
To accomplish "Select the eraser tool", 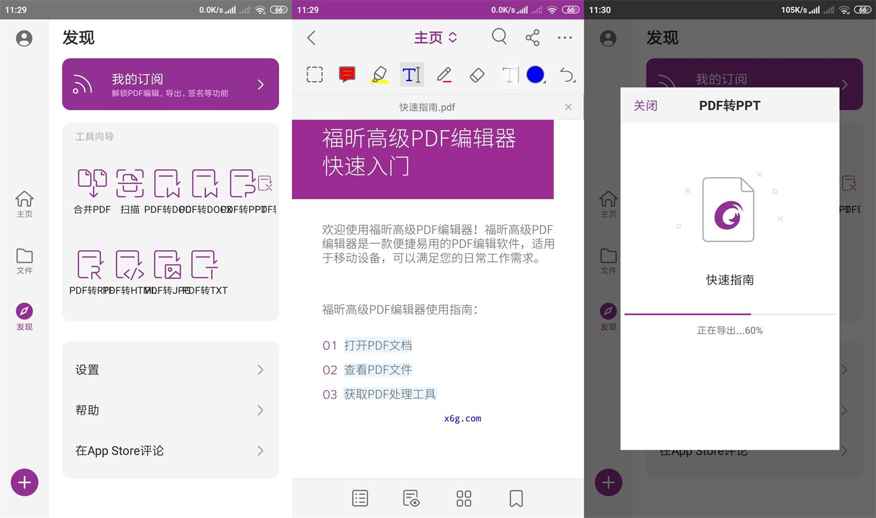I will [x=477, y=75].
